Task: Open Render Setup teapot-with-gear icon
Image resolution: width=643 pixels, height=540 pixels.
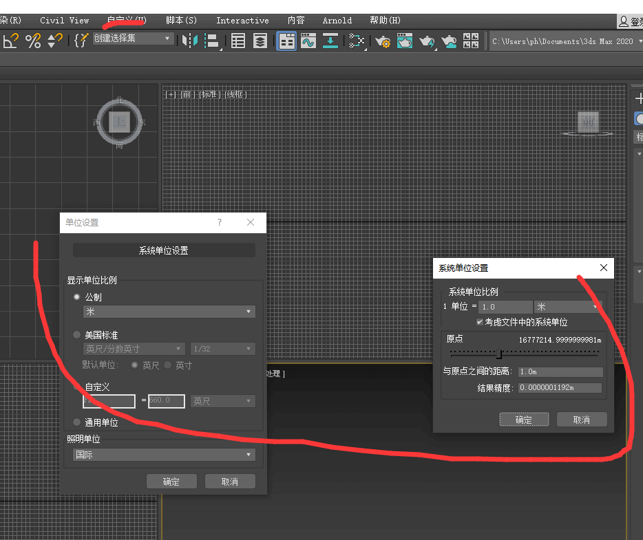Action: (x=383, y=41)
